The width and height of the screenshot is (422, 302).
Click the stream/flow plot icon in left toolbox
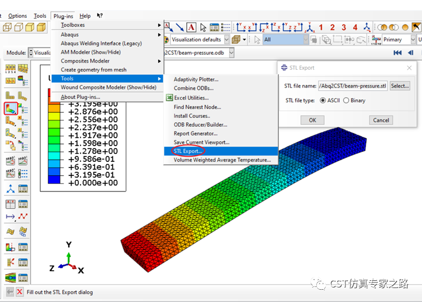coord(10,277)
